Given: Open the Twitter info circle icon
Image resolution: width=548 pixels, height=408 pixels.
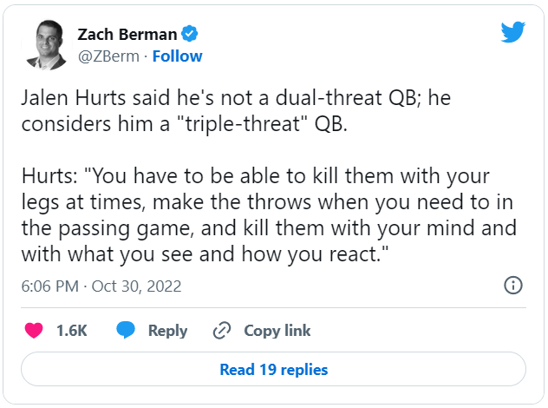Looking at the screenshot, I should (512, 286).
